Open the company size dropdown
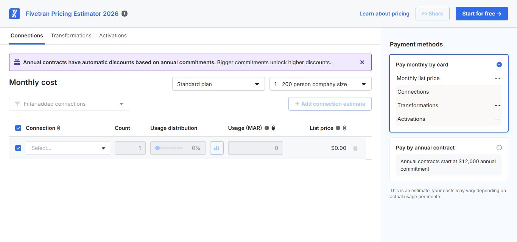Image resolution: width=517 pixels, height=242 pixels. pyautogui.click(x=321, y=84)
